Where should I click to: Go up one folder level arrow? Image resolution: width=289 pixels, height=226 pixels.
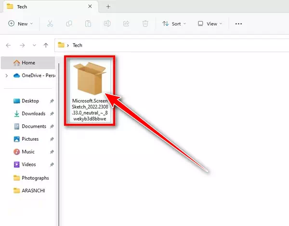(x=46, y=45)
